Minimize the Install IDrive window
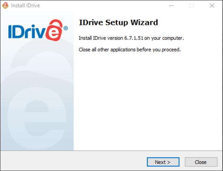Viewport: 223px width, 171px height. [x=171, y=6]
